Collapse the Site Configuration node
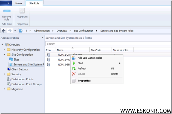The width and height of the screenshot is (172, 114). click(4, 54)
